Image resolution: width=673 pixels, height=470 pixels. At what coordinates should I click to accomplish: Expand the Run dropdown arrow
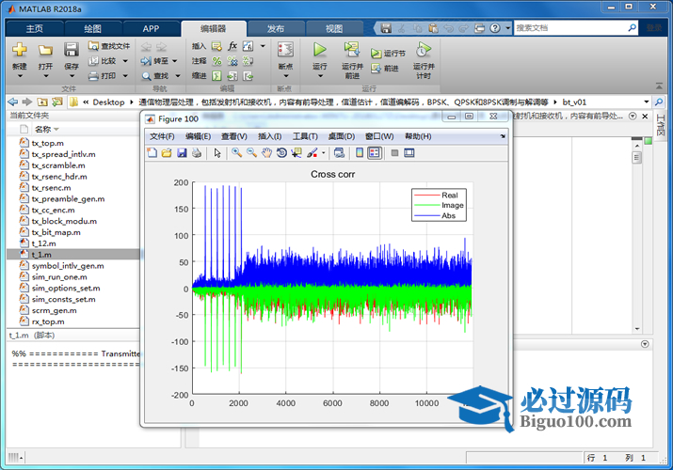click(320, 76)
